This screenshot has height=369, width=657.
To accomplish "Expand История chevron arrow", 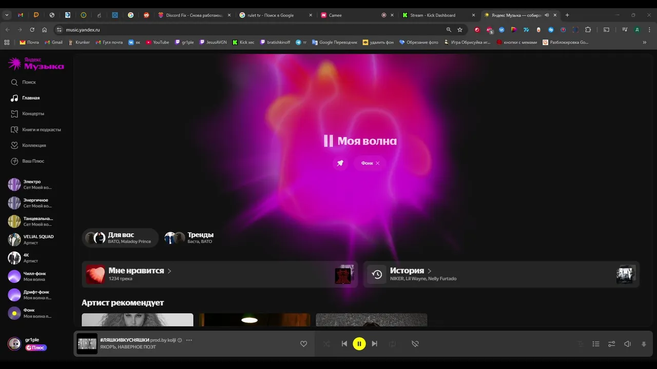I will coord(430,271).
